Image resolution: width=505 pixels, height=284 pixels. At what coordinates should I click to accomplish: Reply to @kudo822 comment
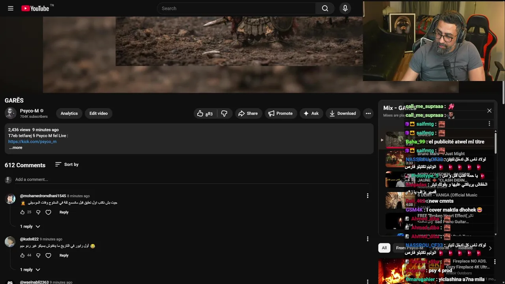[64, 255]
